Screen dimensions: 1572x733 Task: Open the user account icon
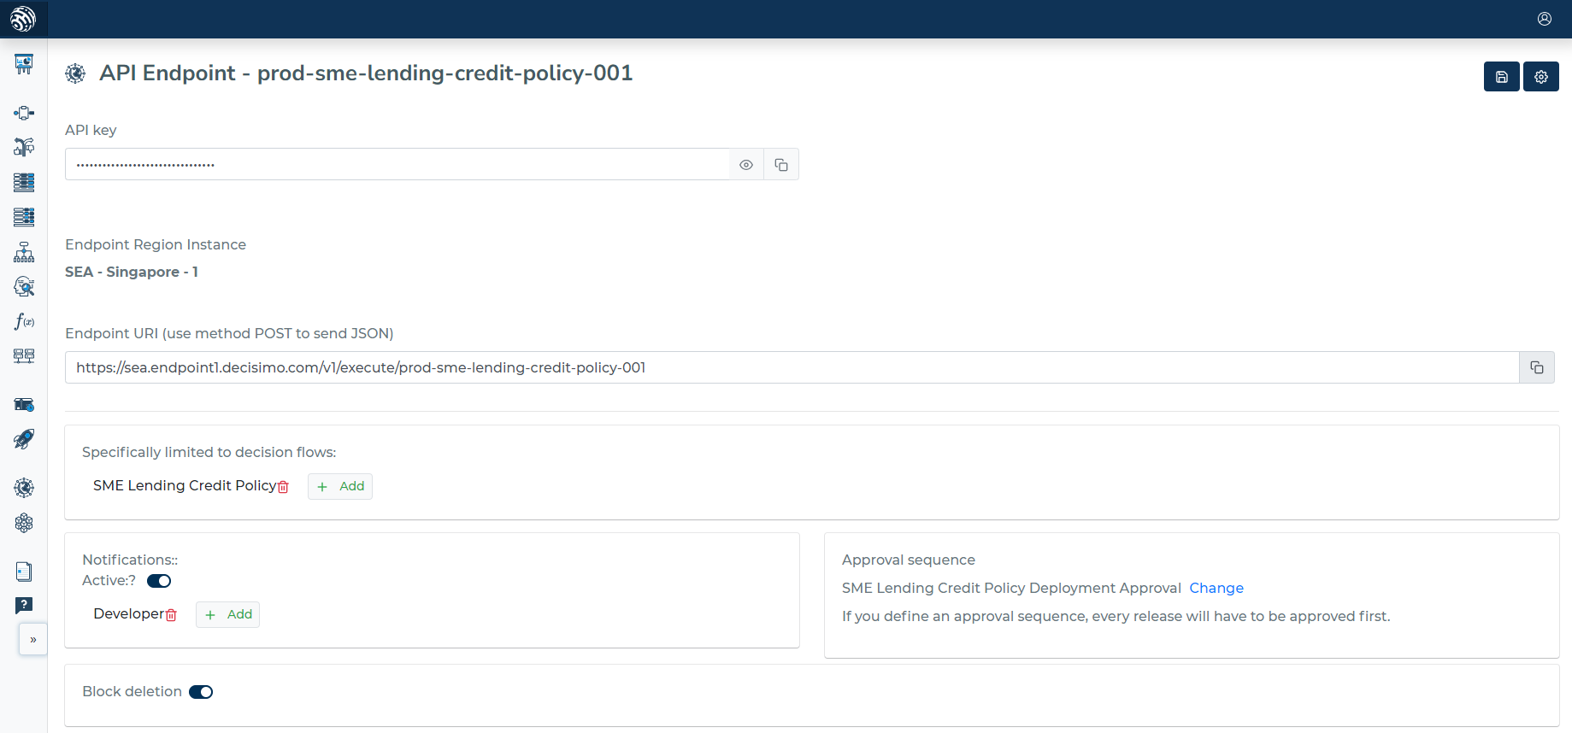pos(1545,19)
